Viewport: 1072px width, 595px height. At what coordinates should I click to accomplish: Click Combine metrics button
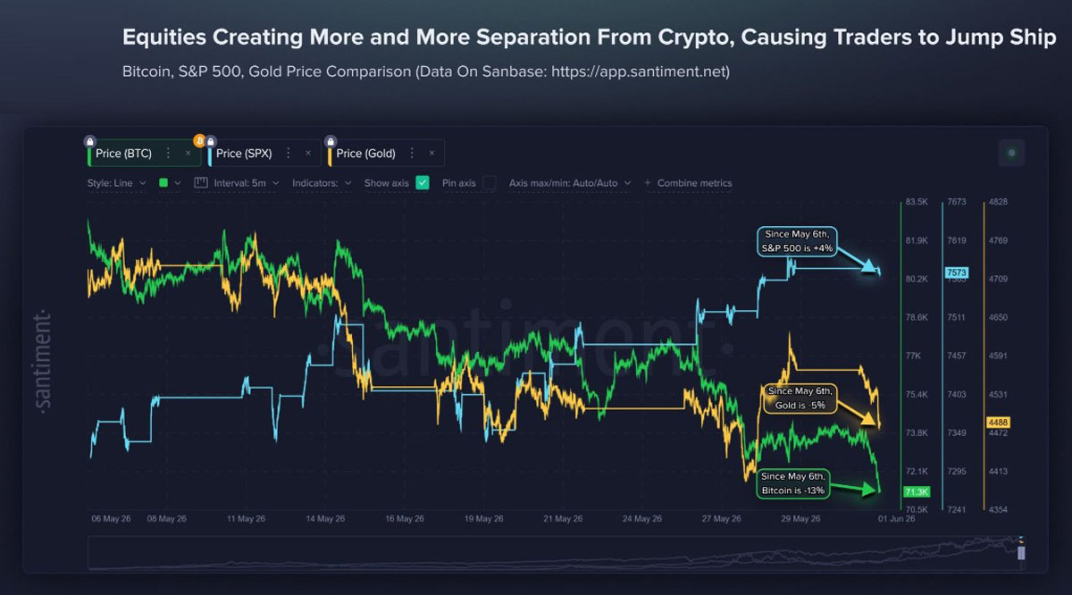pyautogui.click(x=688, y=183)
